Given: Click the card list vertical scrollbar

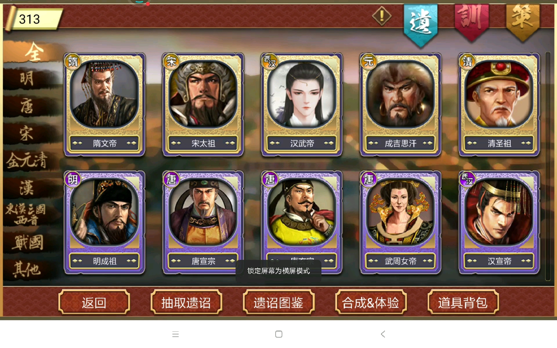Looking at the screenshot, I should tap(548, 166).
